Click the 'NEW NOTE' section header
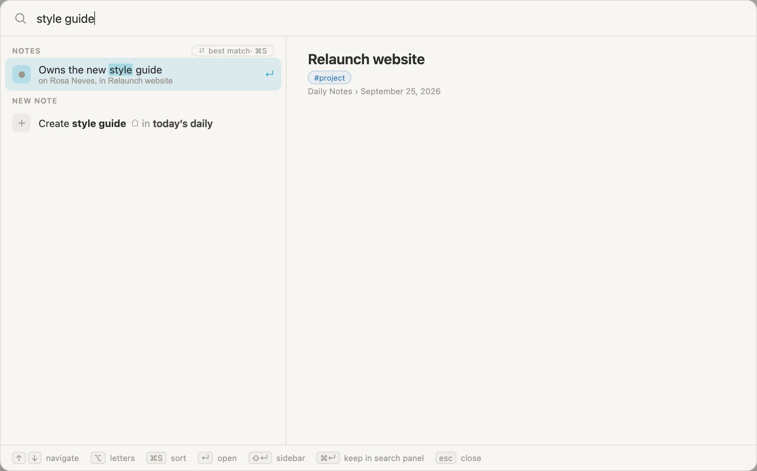Screen dimensions: 757x471 pos(35,101)
